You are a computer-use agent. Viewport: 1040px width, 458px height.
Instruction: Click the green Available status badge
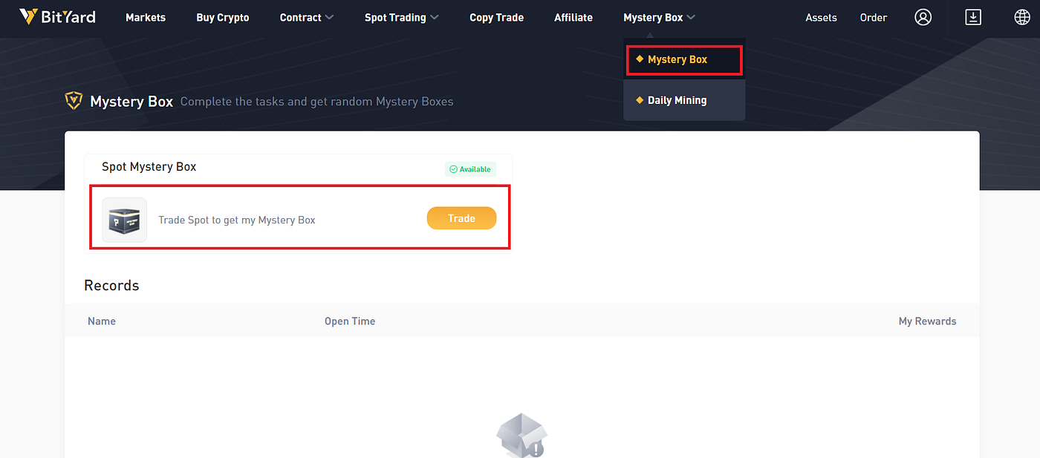470,169
